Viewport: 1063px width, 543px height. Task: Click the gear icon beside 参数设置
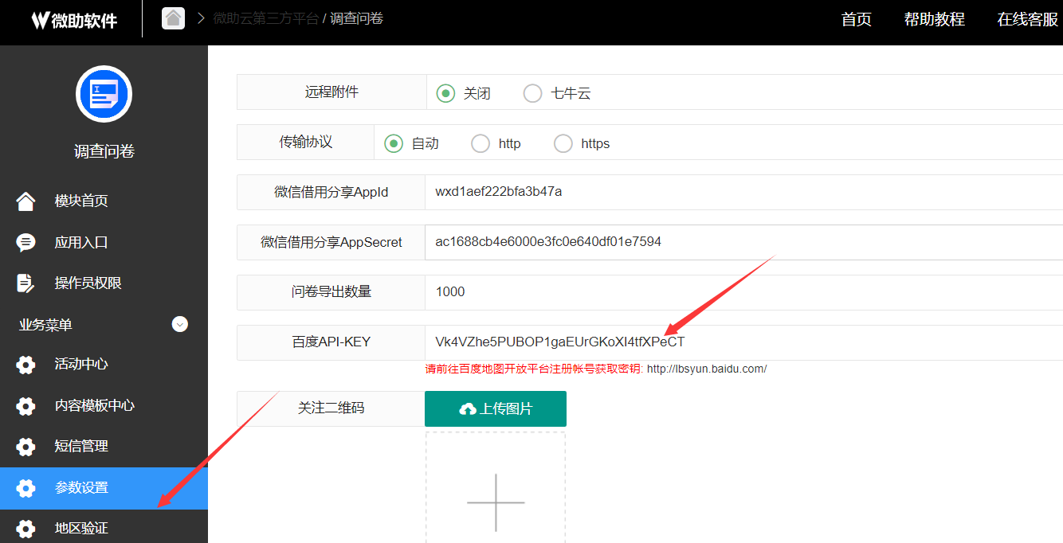(25, 488)
